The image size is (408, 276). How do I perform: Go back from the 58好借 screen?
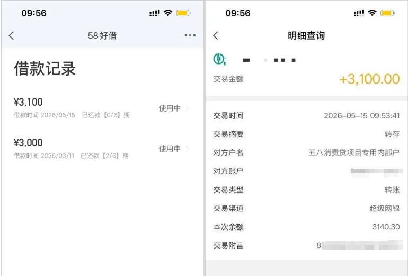pos(11,35)
